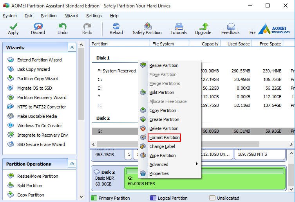Click the AOMEI Technology logo
Screen dimensions: 295x202
tap(274, 29)
